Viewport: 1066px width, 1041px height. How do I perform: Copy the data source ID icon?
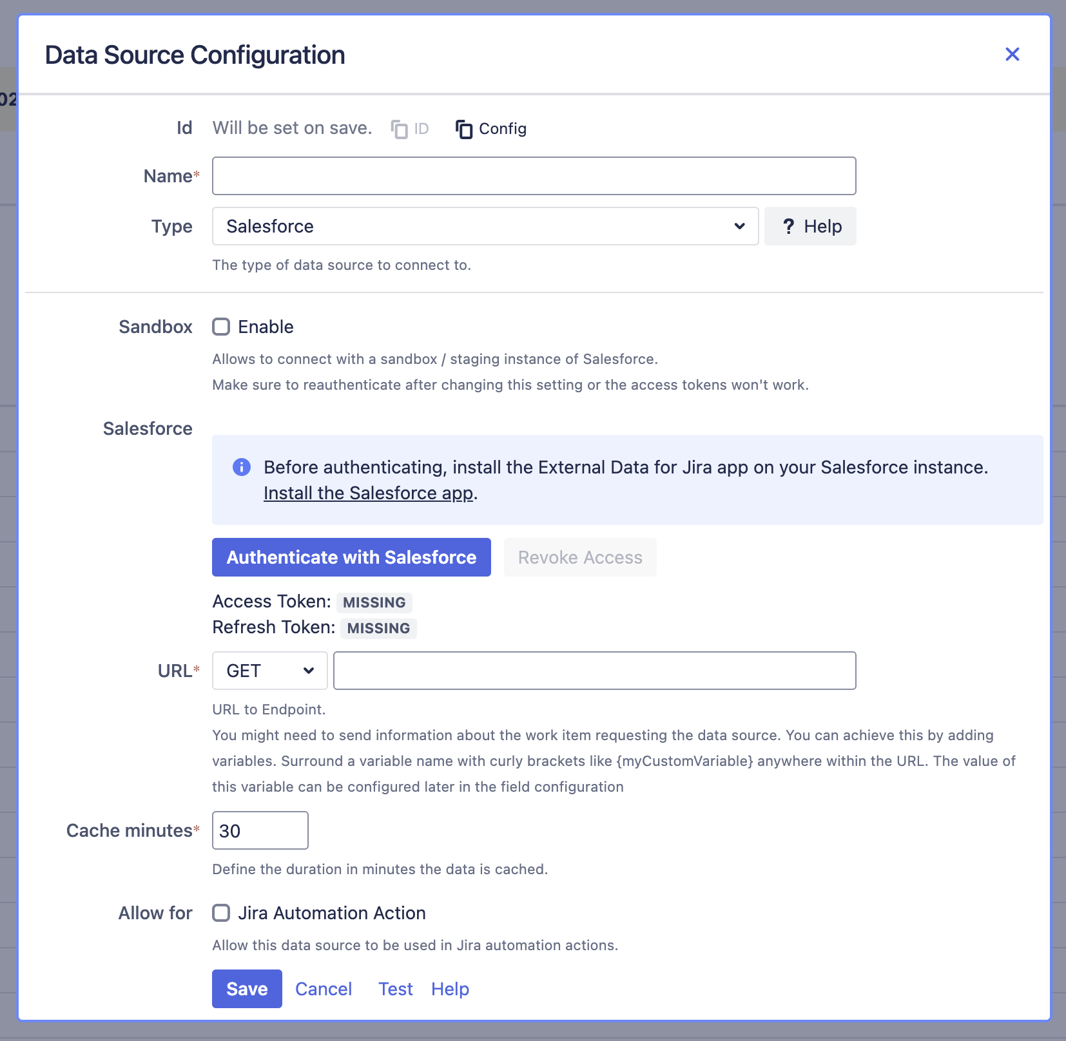point(400,129)
